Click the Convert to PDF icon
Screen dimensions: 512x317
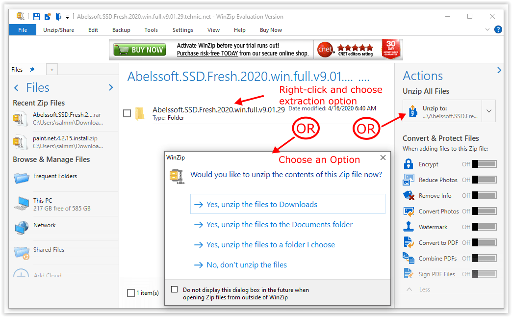coord(409,242)
